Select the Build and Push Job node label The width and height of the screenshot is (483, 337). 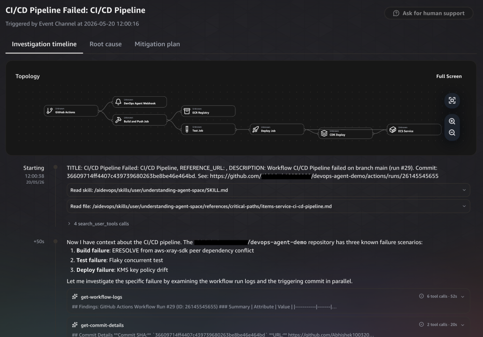pyautogui.click(x=136, y=121)
